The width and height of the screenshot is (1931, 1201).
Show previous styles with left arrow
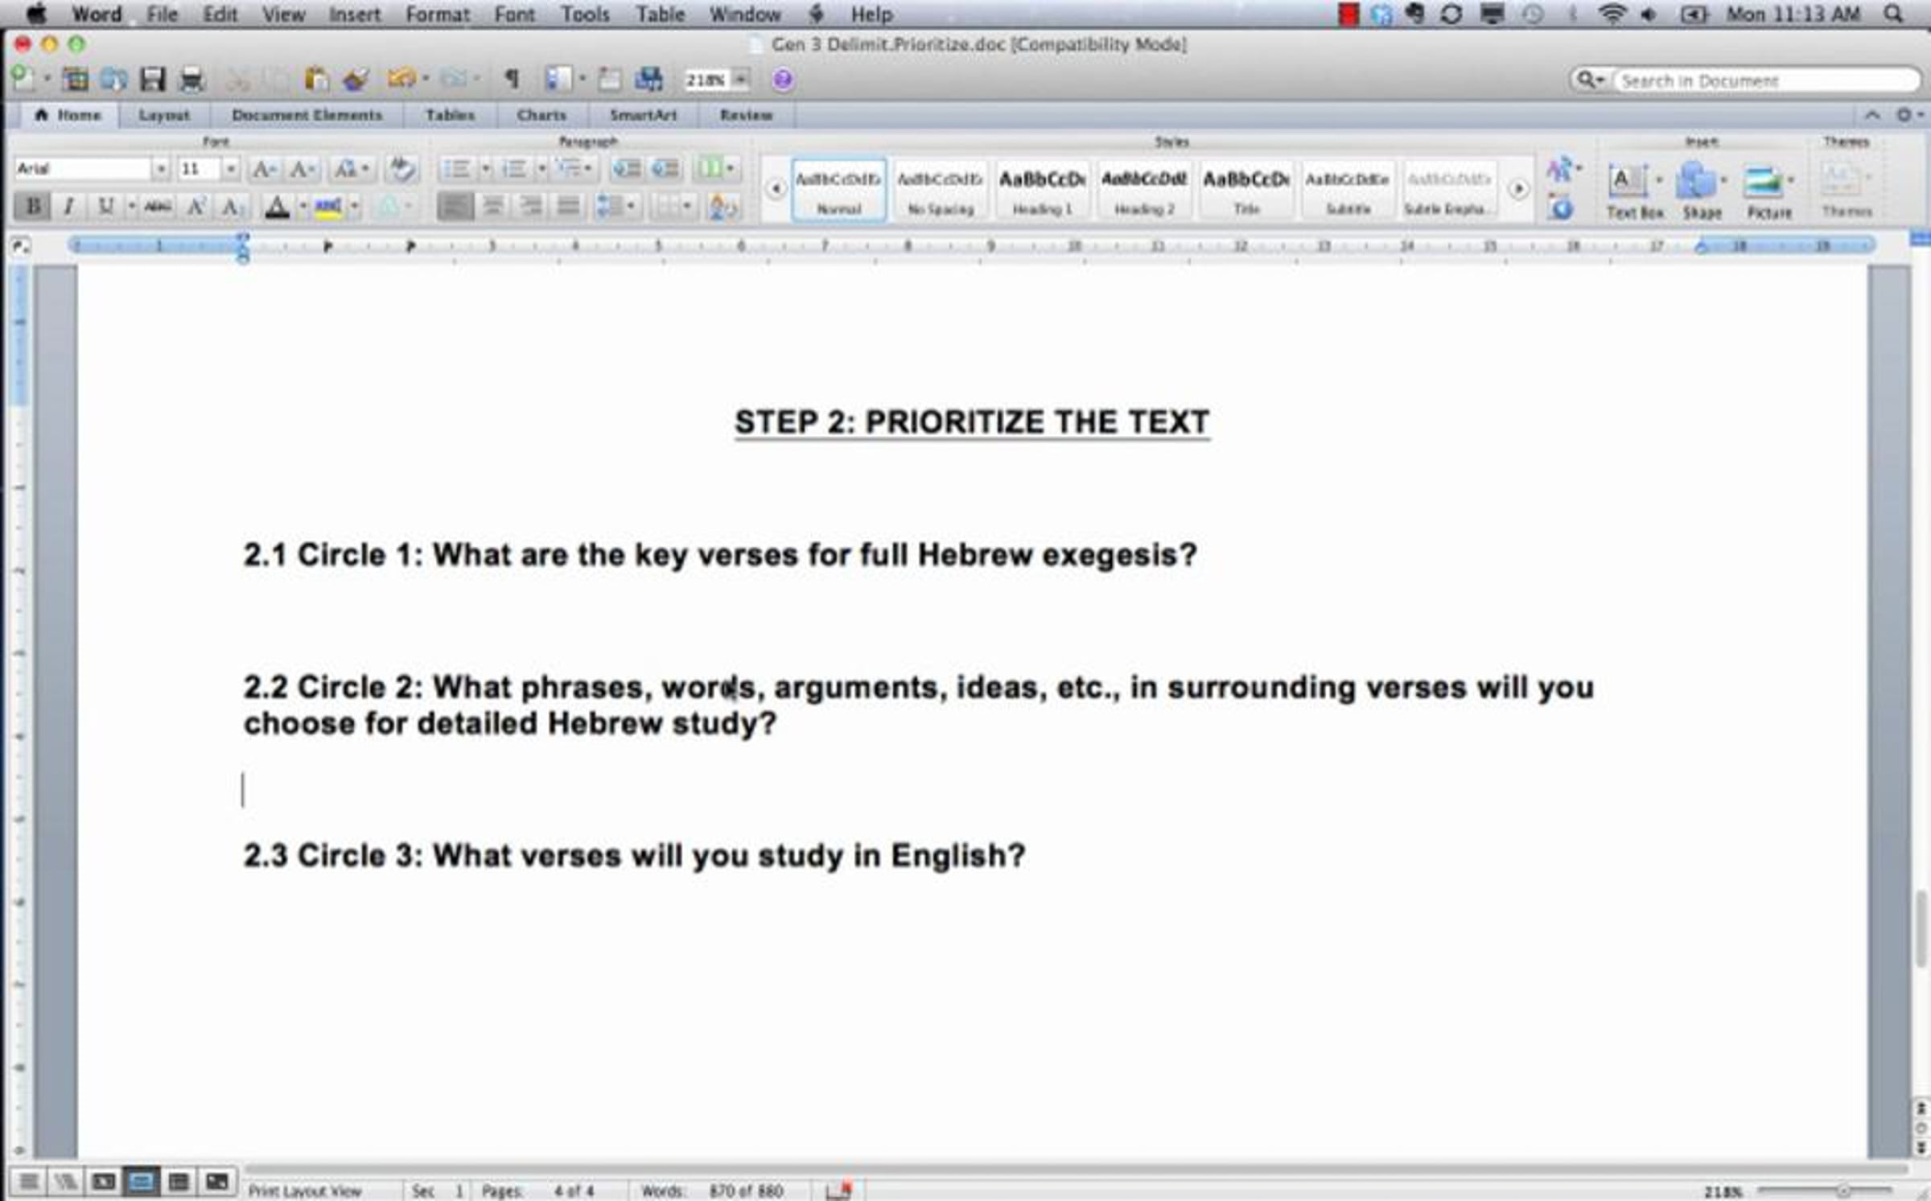point(776,189)
